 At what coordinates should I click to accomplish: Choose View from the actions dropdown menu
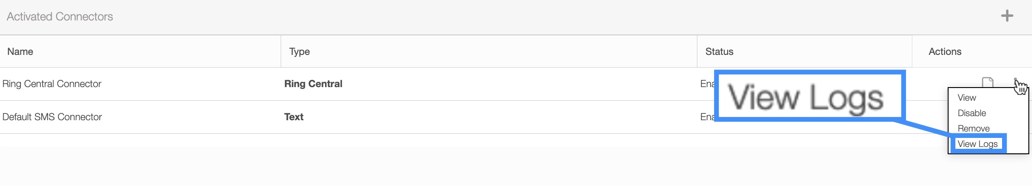pos(967,98)
